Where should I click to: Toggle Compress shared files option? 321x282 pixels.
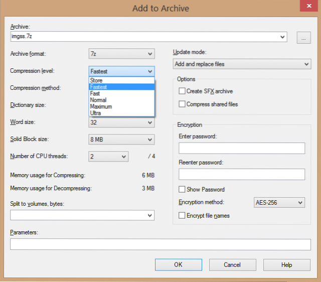tap(183, 104)
